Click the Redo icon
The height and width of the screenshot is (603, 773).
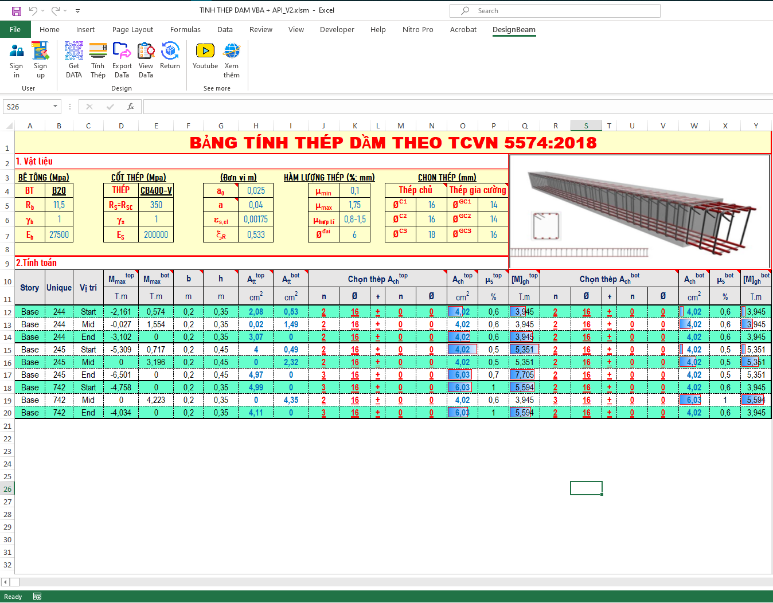pos(54,10)
